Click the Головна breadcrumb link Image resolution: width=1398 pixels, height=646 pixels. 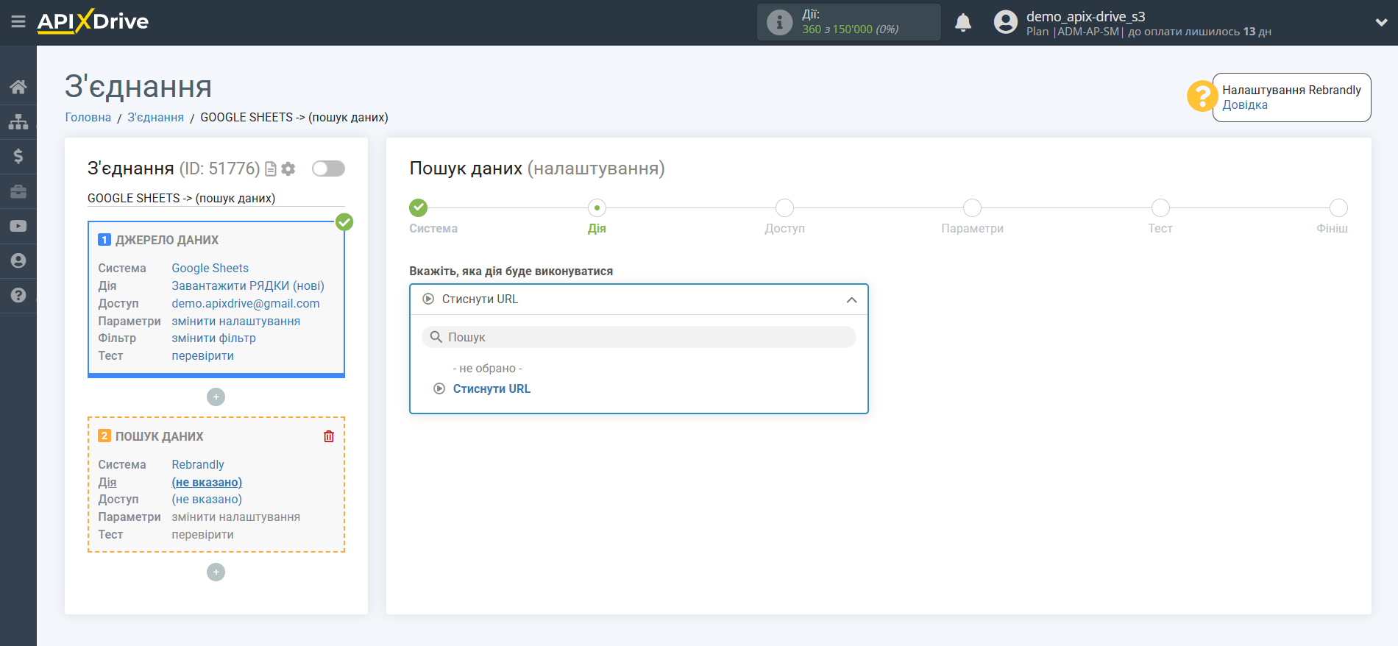click(x=88, y=117)
